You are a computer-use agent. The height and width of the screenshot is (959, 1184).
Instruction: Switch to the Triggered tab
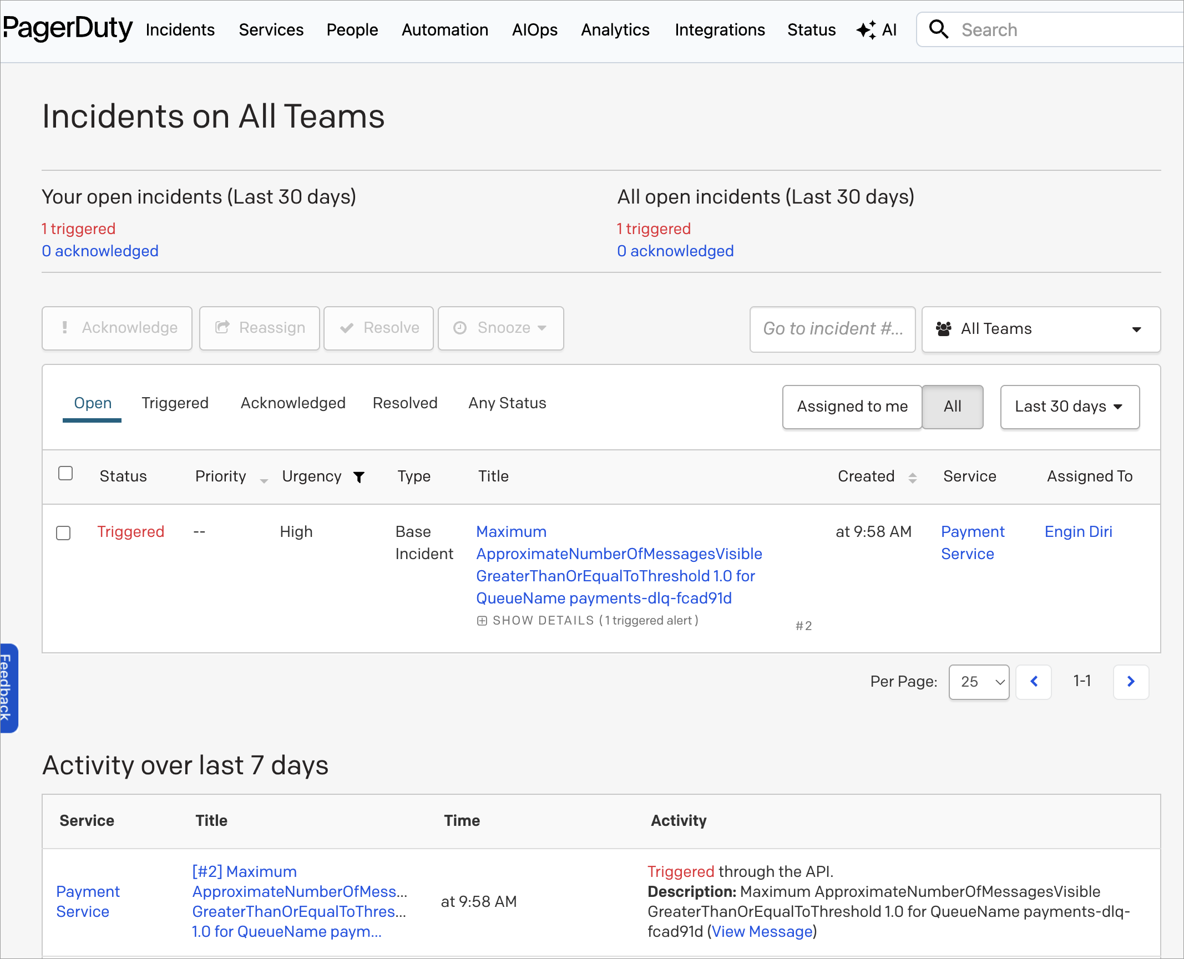175,403
